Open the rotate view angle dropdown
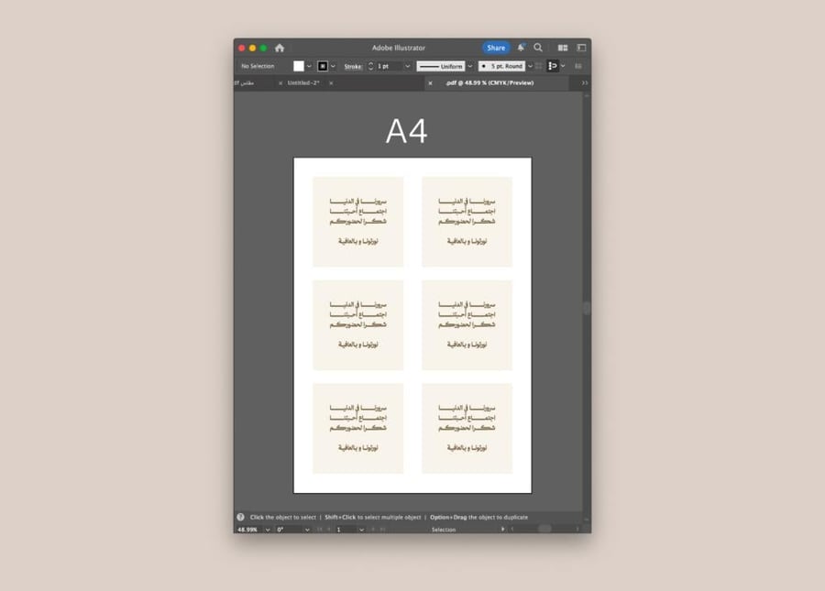This screenshot has height=591, width=825. tap(307, 530)
